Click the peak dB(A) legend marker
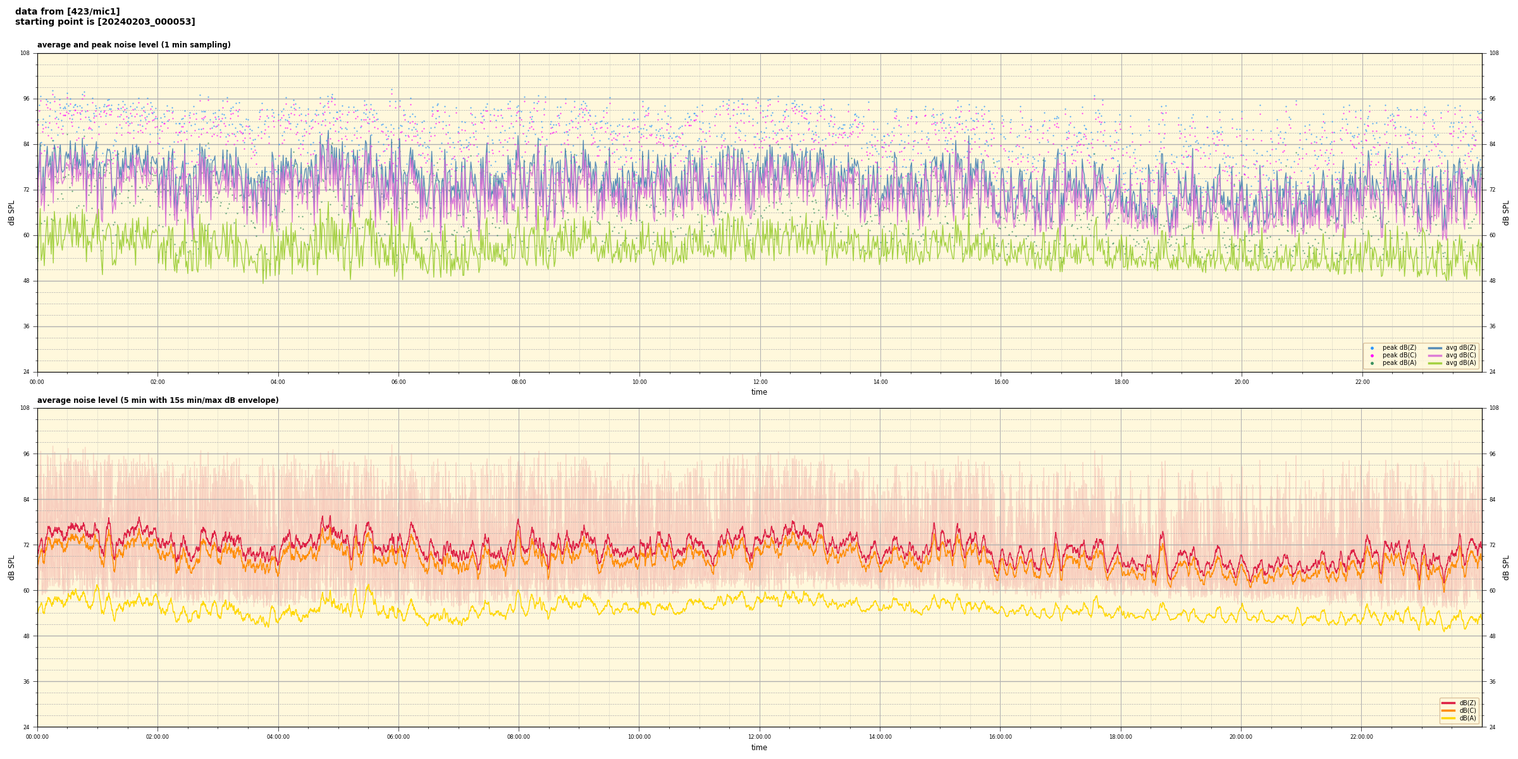 coord(1372,363)
